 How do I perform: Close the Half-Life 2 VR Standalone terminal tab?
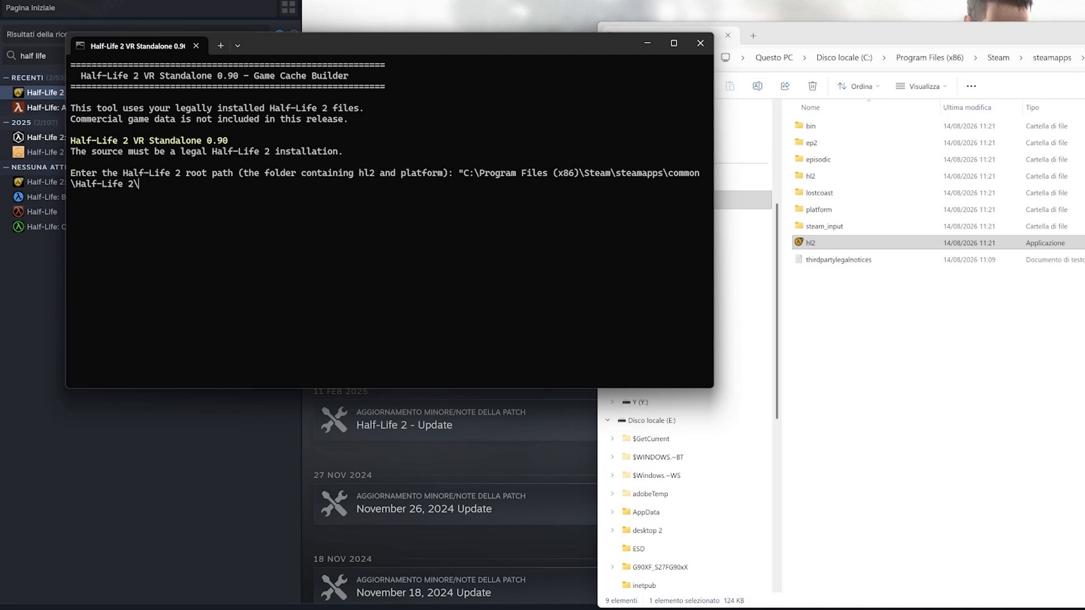(x=196, y=46)
